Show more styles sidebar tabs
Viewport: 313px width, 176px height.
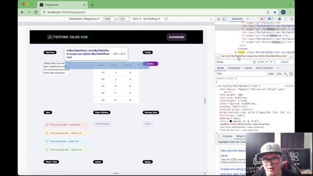(x=278, y=68)
